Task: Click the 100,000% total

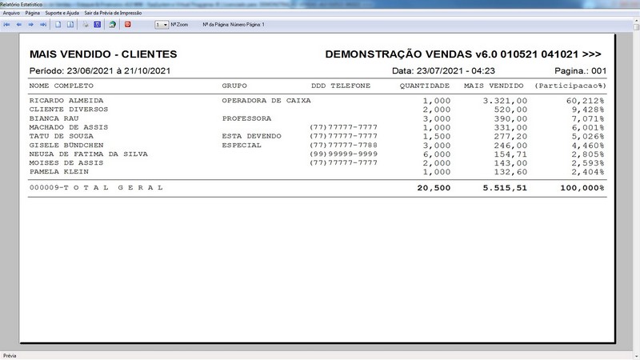Action: tap(582, 188)
